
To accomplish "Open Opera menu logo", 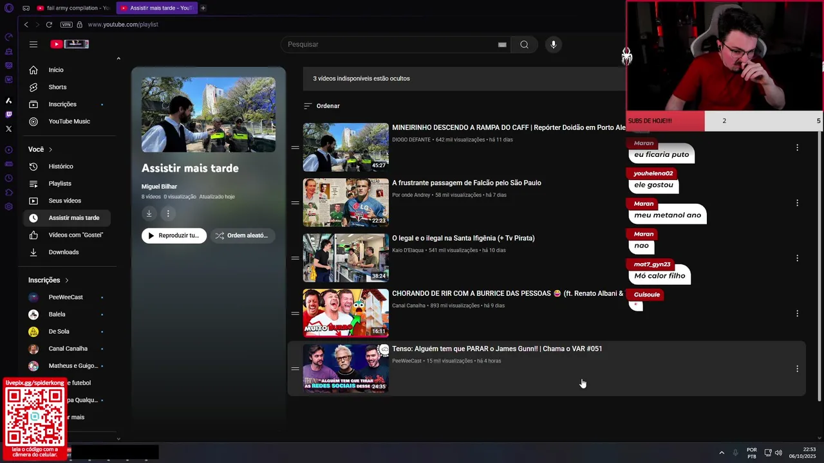I will tap(9, 8).
